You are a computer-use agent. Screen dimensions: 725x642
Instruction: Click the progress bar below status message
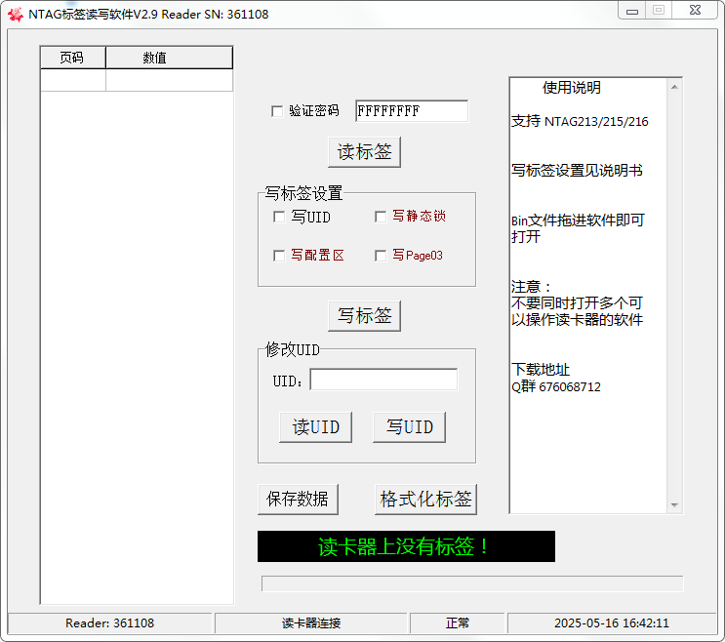(x=472, y=583)
